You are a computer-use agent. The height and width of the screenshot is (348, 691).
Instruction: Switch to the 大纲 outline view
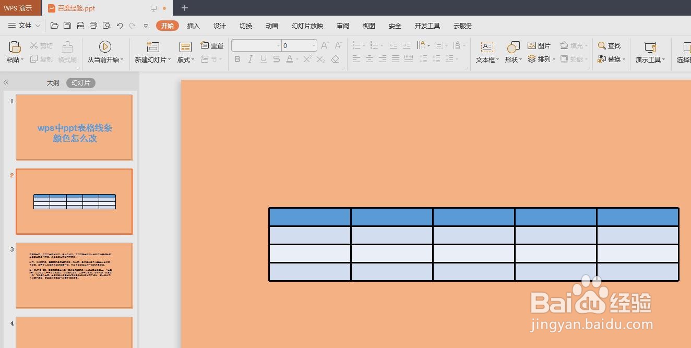[53, 83]
